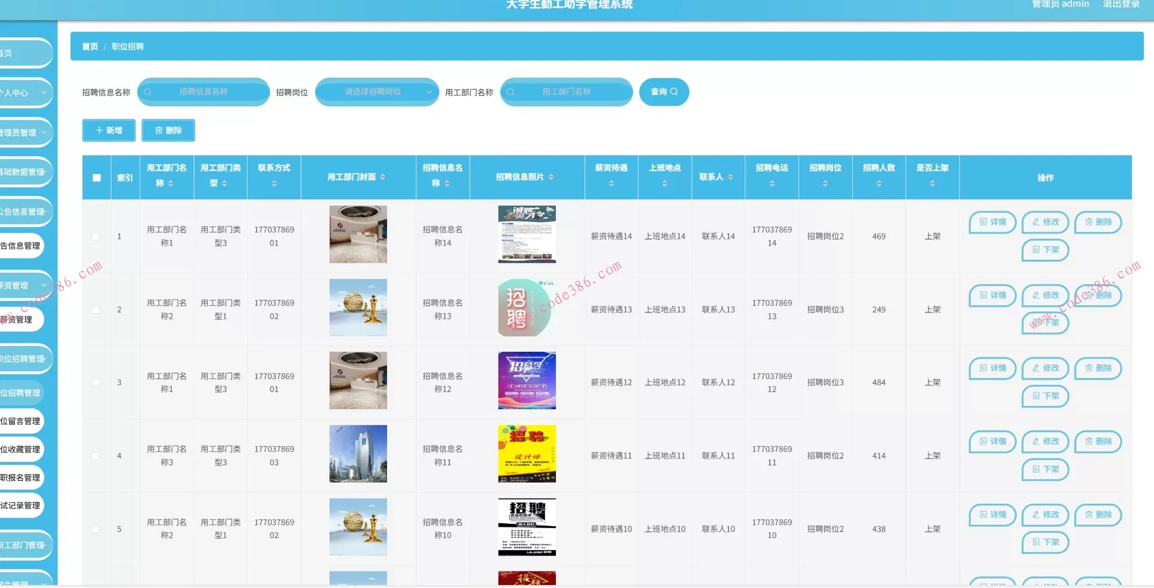Sort by 用工部门名称 column arrows
Screen dimensions: 1154x588
coord(171,183)
